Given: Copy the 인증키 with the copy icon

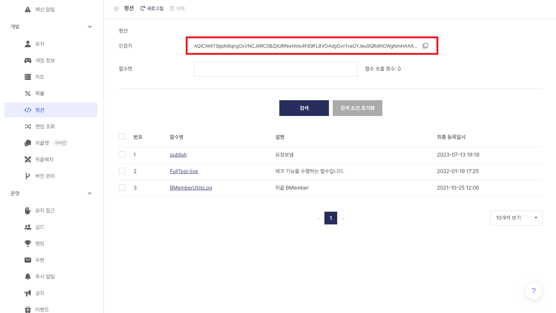Looking at the screenshot, I should 425,46.
